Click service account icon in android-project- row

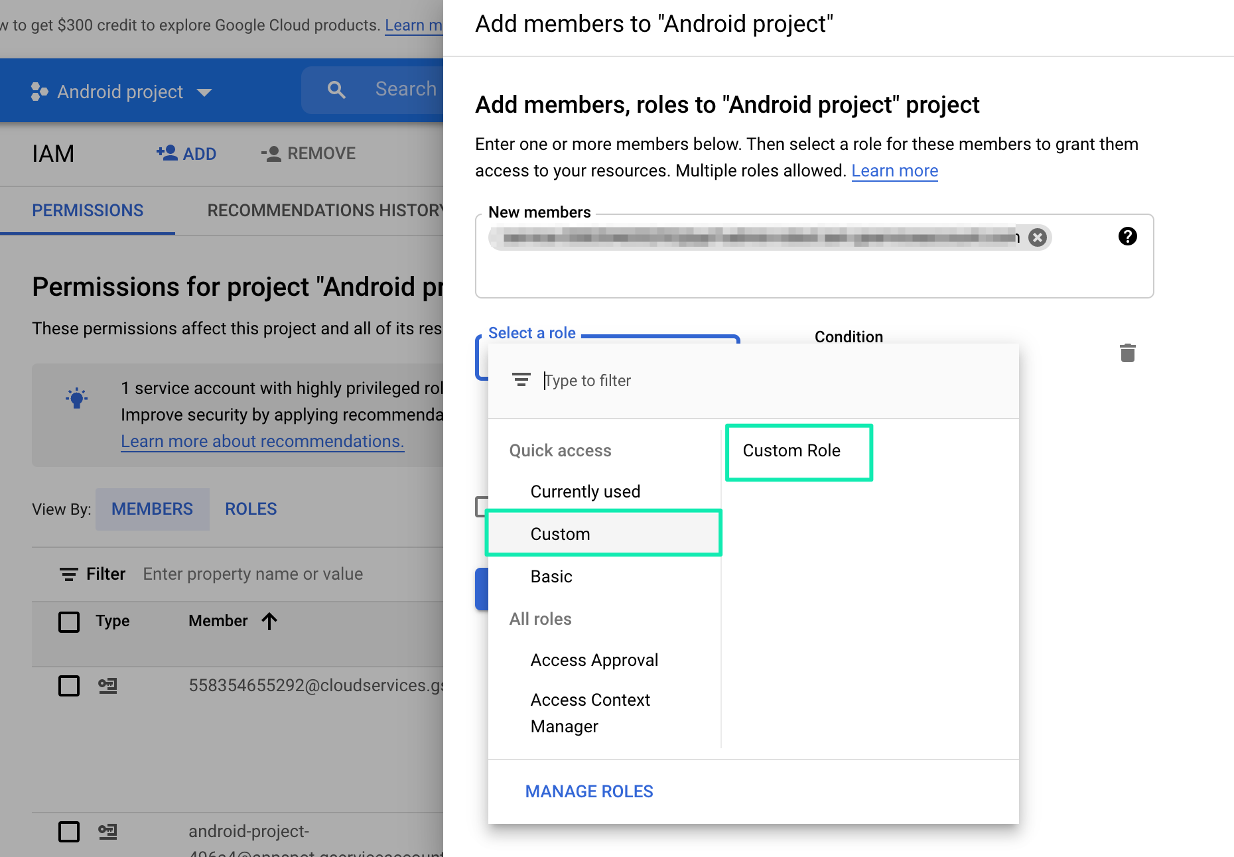pyautogui.click(x=107, y=831)
